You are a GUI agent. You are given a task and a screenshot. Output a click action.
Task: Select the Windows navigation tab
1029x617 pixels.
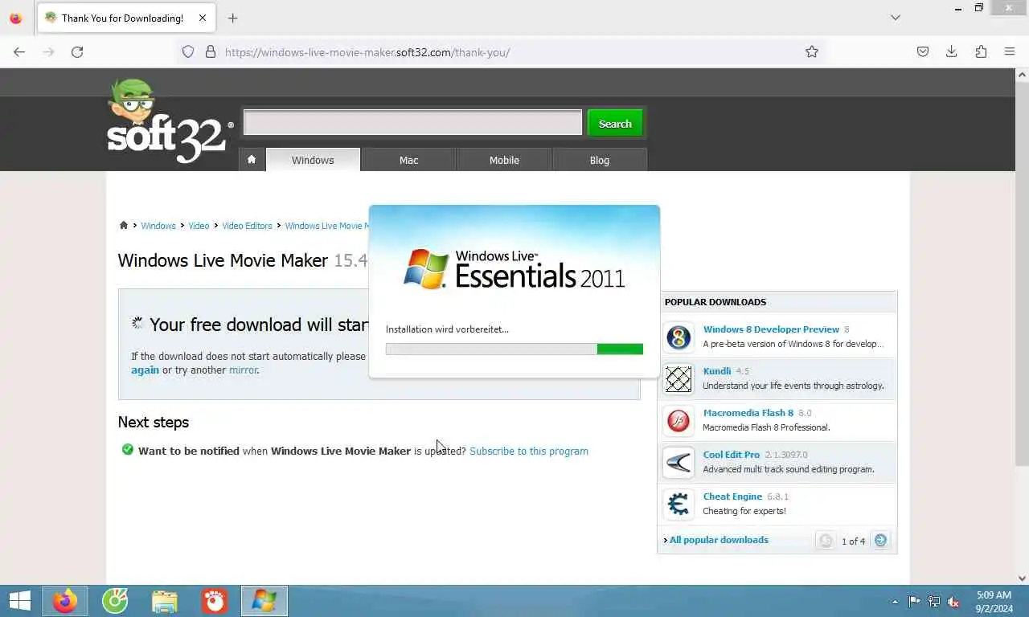tap(313, 160)
